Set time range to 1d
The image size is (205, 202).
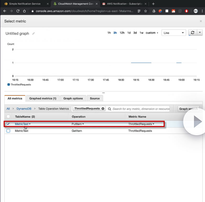coord(129,33)
